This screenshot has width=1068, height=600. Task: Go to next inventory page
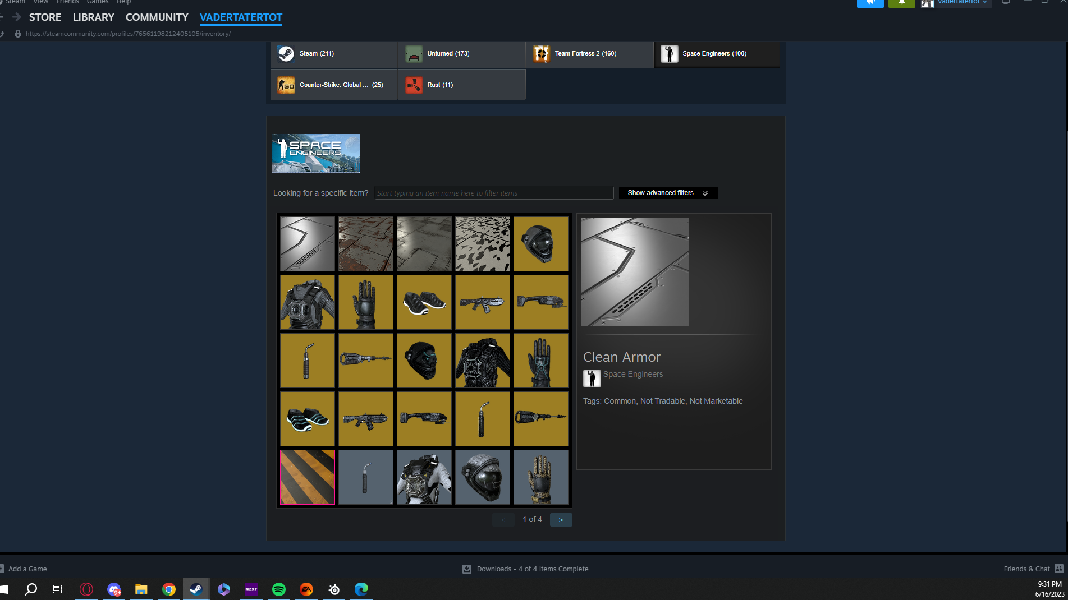click(x=561, y=520)
